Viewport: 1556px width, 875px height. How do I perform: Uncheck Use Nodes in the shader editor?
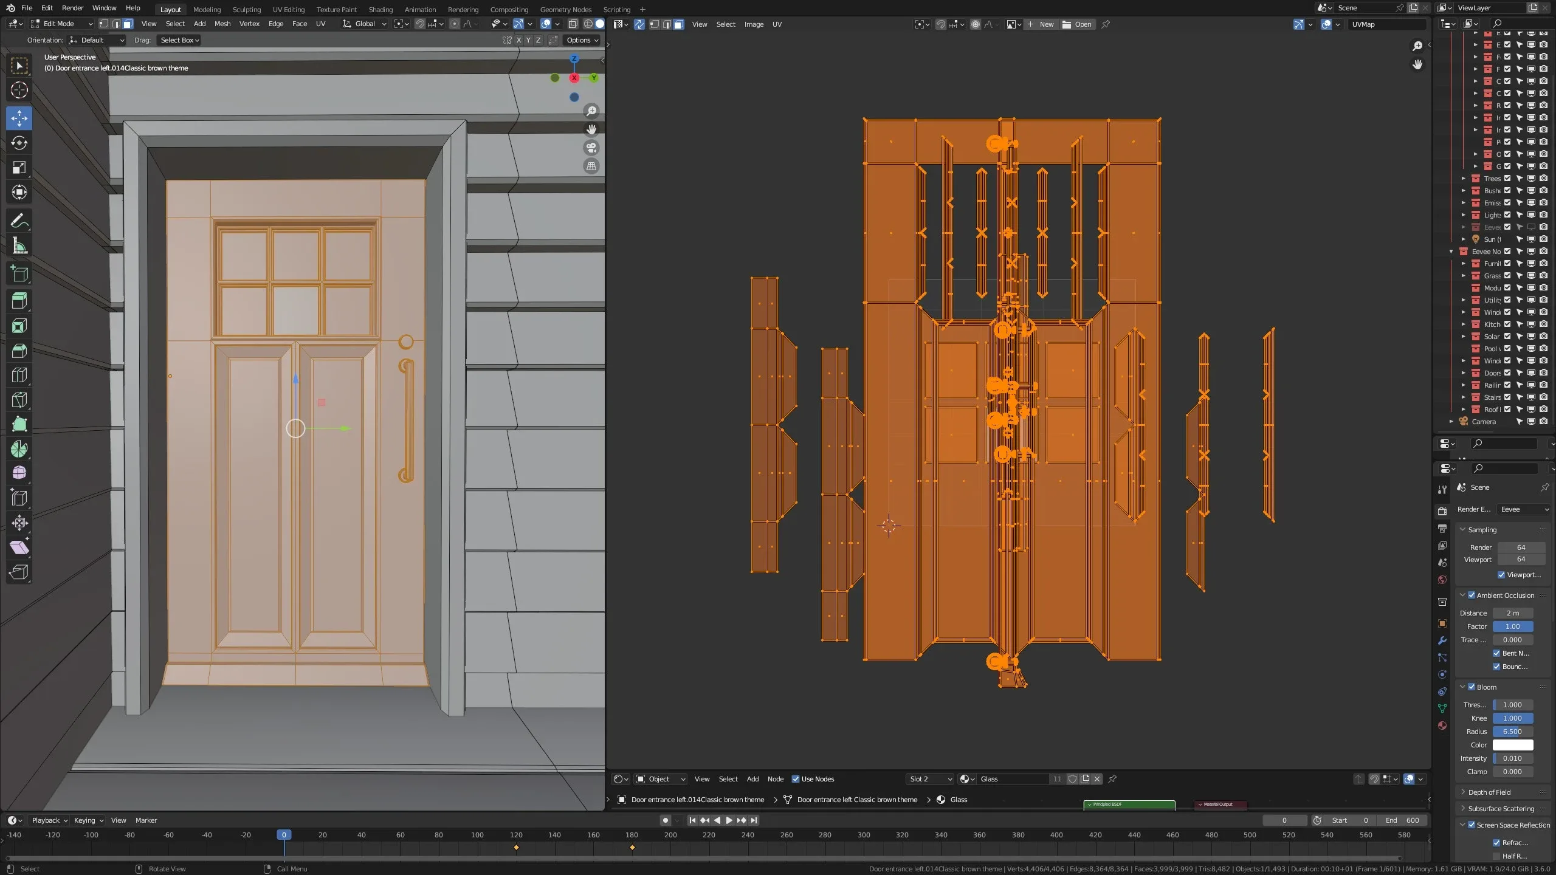(x=797, y=778)
